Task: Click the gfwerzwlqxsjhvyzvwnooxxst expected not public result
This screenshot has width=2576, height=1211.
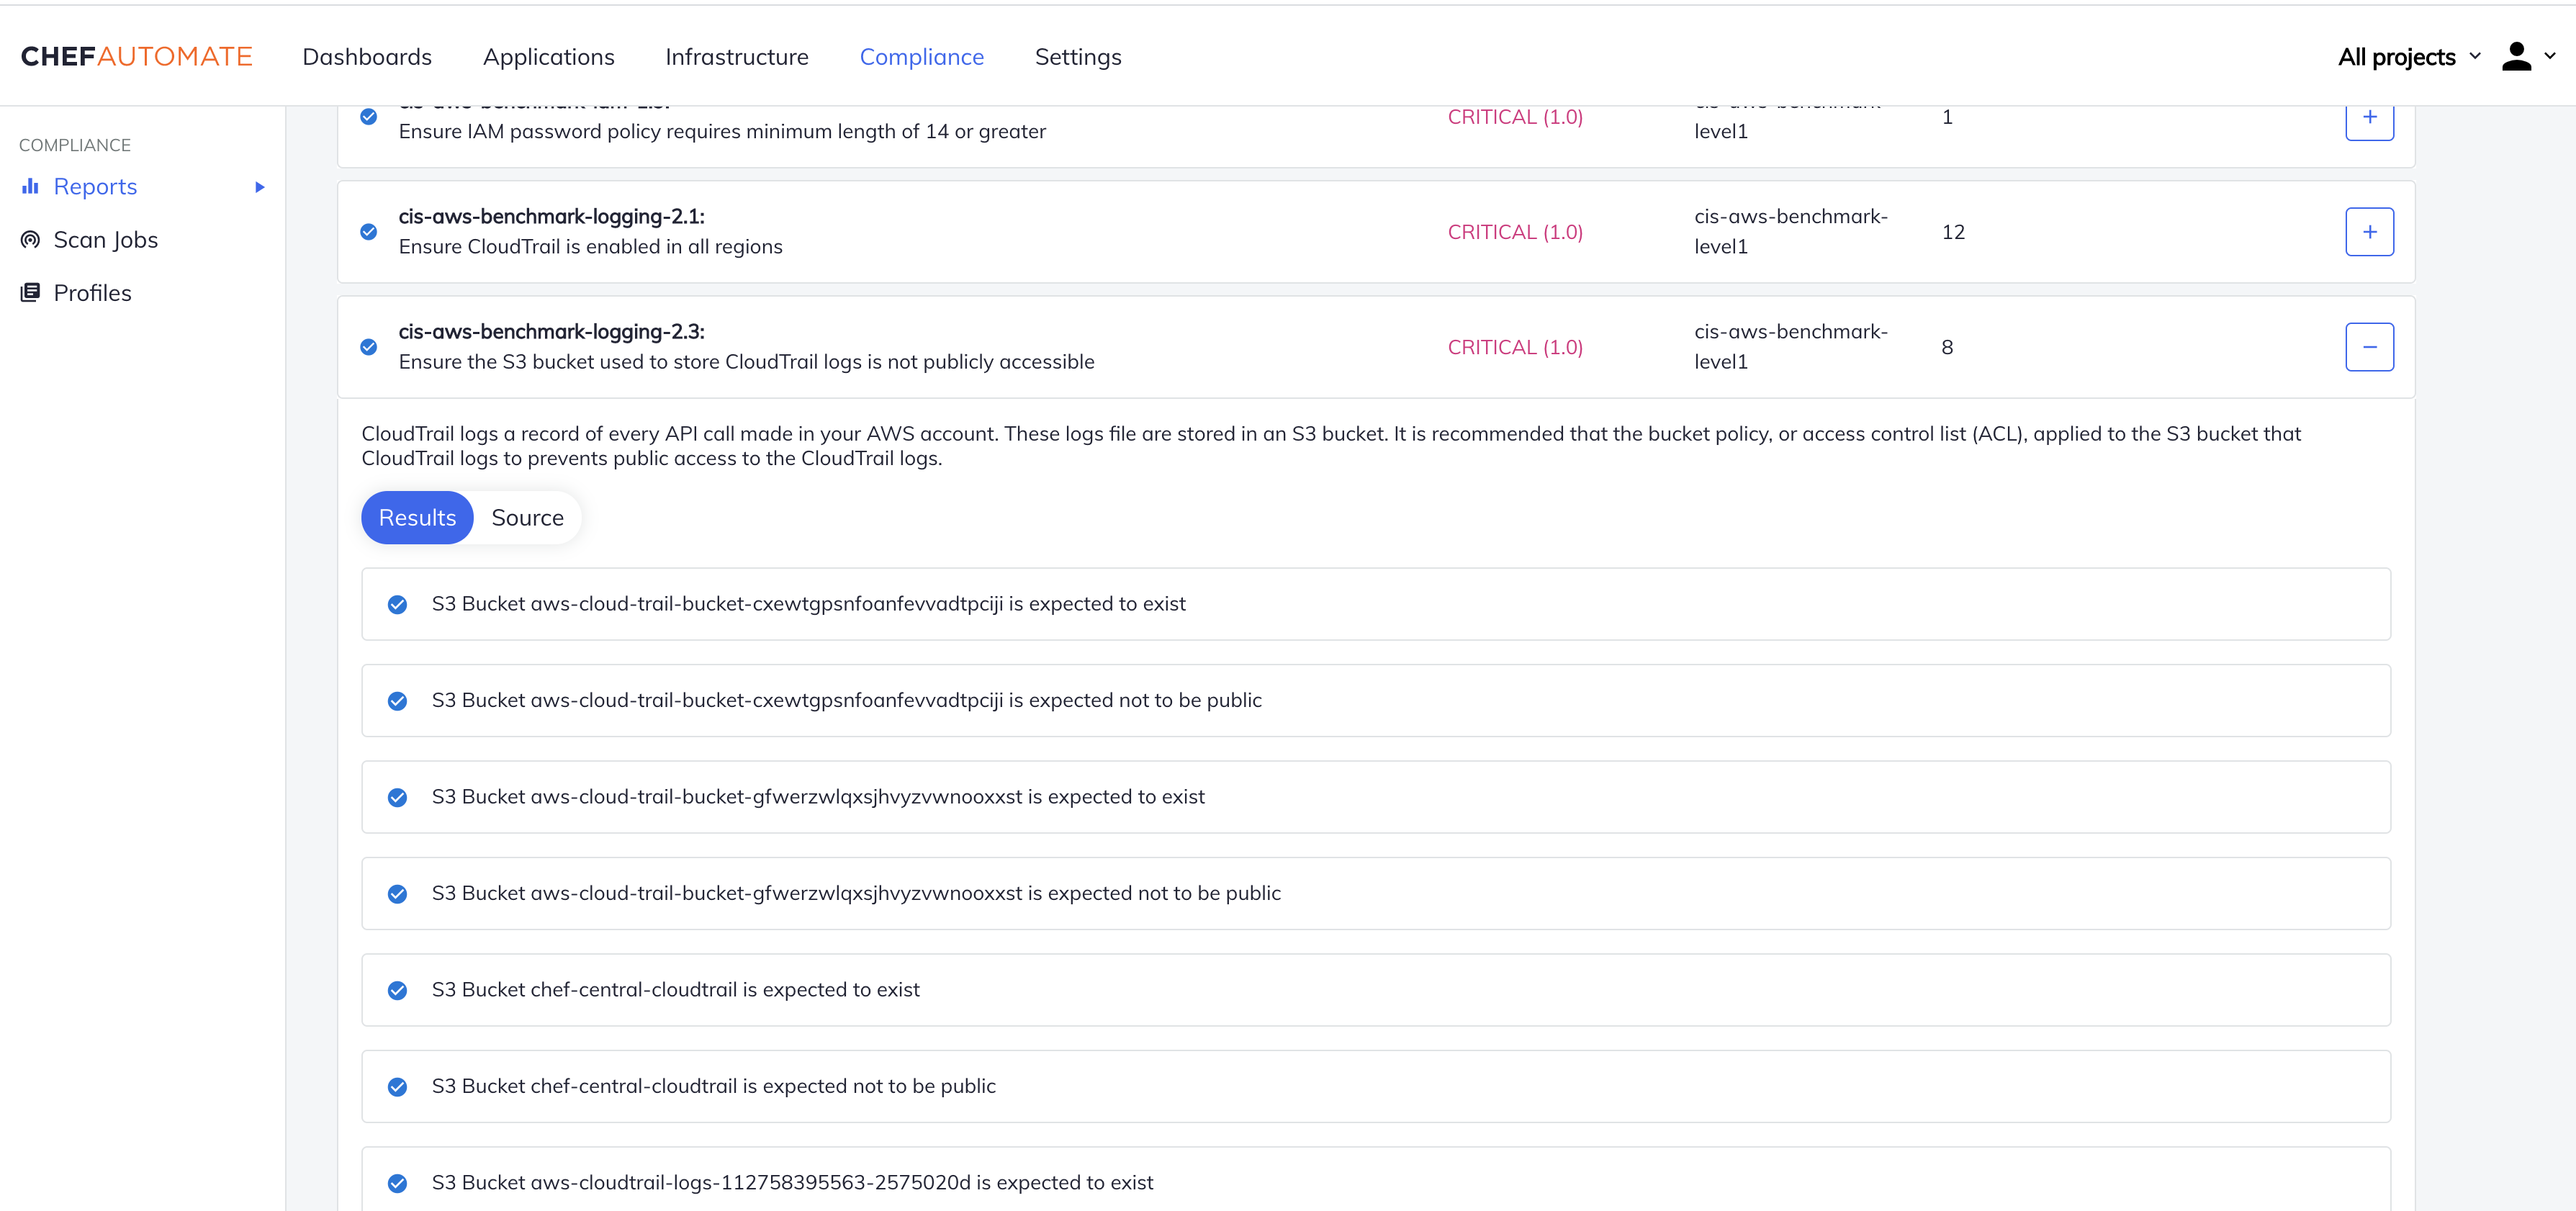Action: click(856, 893)
